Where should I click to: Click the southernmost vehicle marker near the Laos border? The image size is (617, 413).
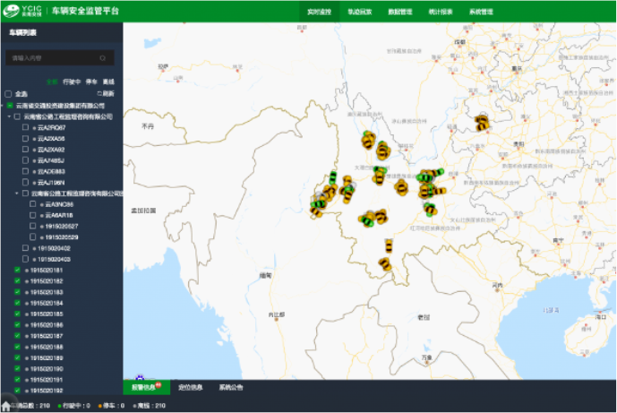385,263
